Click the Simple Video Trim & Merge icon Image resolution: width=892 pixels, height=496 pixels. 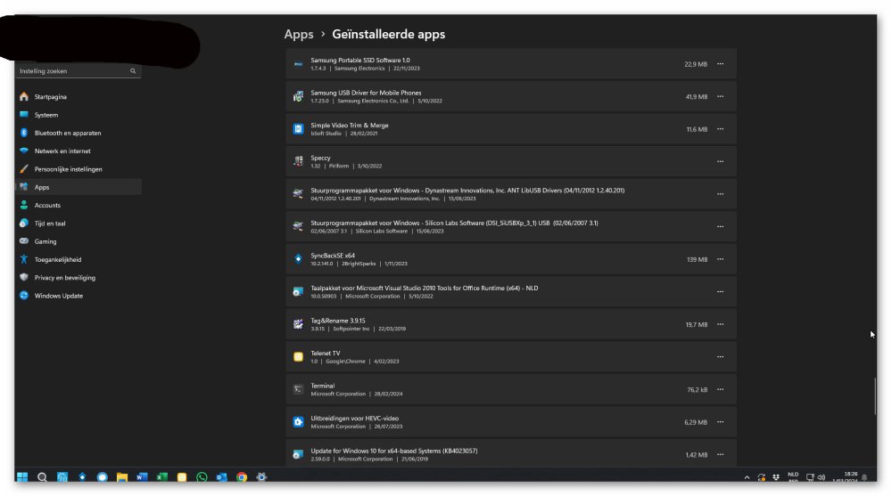point(299,129)
